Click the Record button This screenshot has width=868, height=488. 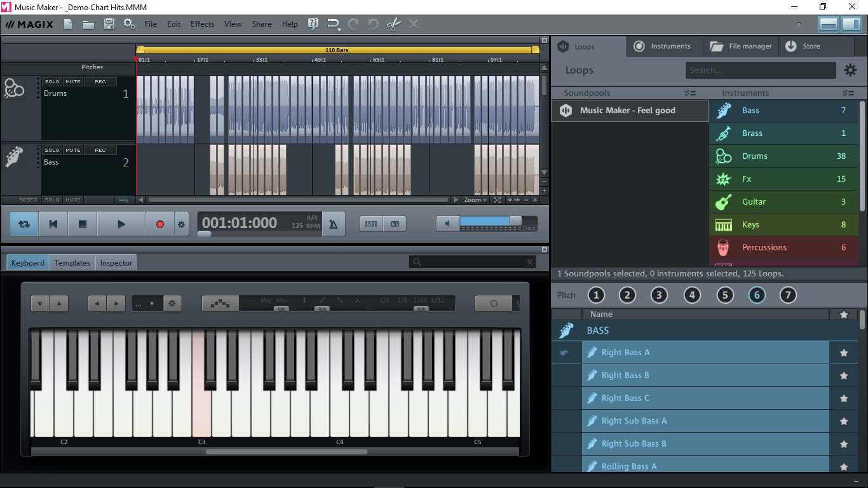pos(160,224)
